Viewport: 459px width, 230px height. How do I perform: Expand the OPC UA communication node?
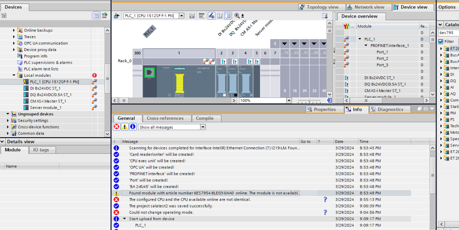[x=14, y=43]
